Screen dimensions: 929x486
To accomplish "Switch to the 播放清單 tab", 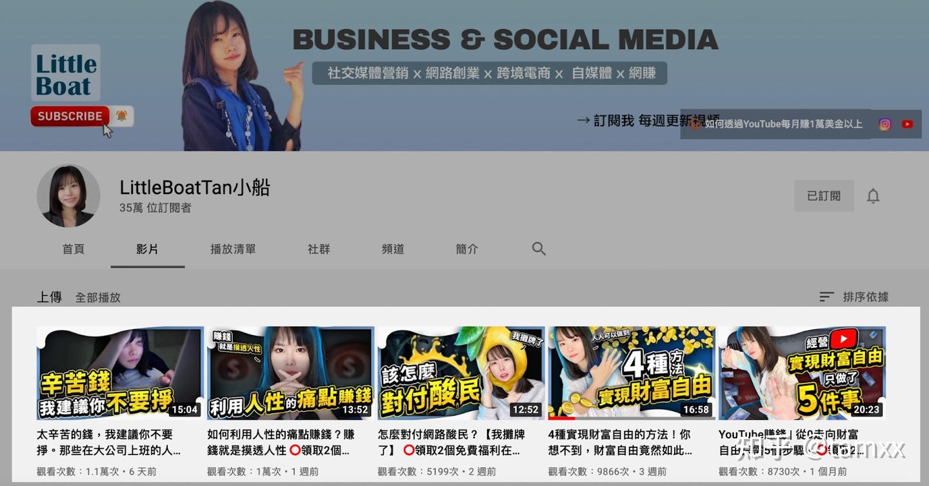I will click(x=233, y=249).
